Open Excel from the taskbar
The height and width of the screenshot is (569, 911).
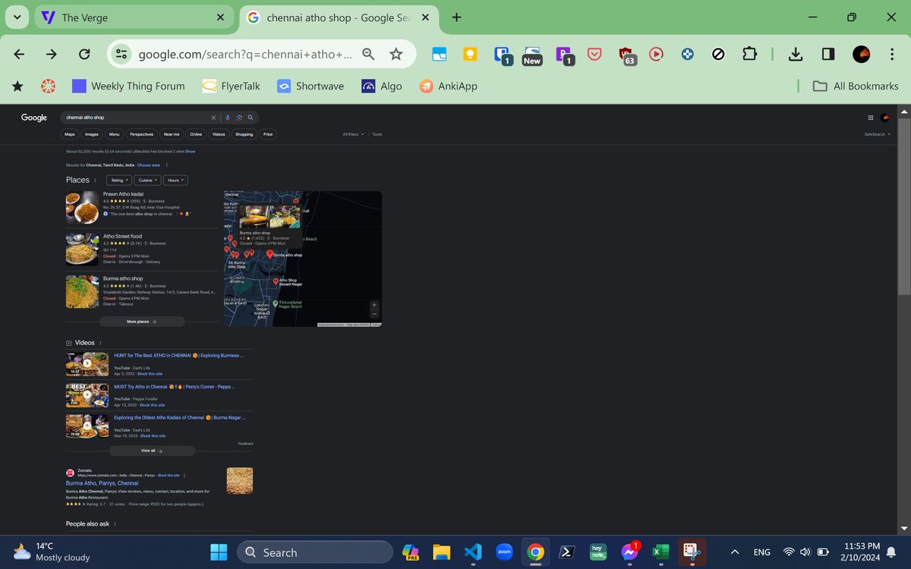tap(660, 552)
